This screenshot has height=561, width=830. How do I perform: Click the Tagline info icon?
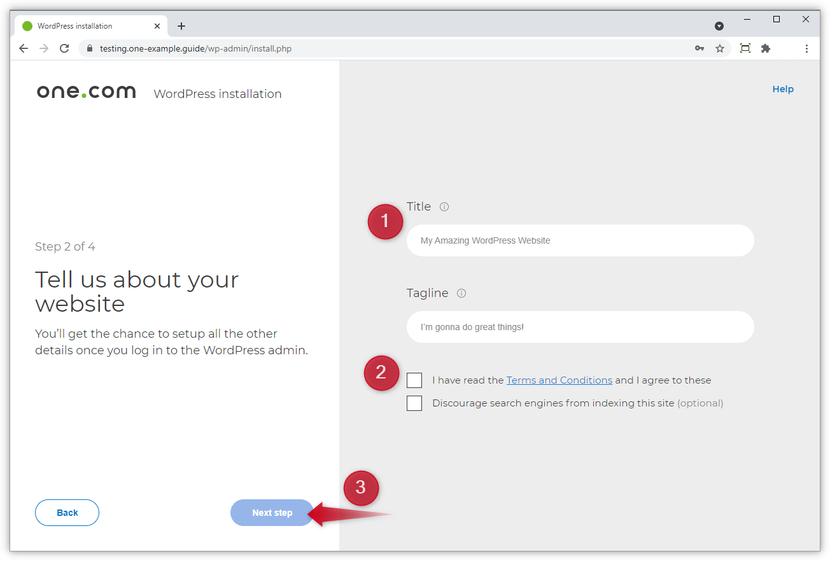461,293
